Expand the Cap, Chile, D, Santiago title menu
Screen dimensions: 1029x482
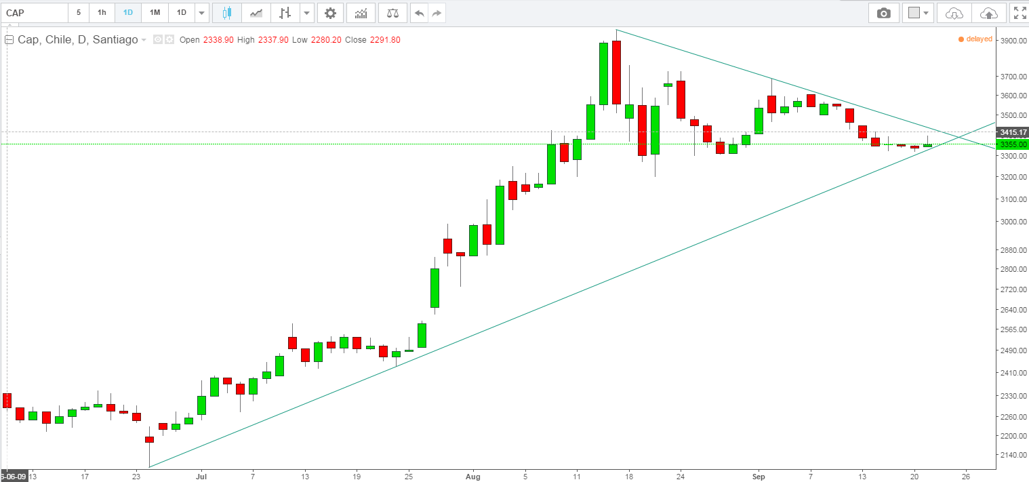[x=143, y=40]
